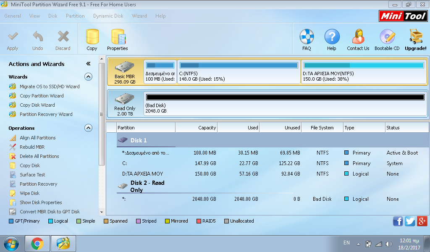Viewport: 430px width, 252px height.
Task: Open the Properties toolbar icon
Action: point(118,37)
